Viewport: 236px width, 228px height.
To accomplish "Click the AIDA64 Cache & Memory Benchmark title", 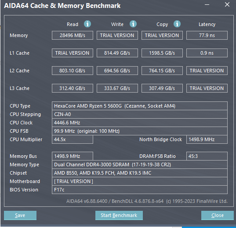I will point(62,6).
